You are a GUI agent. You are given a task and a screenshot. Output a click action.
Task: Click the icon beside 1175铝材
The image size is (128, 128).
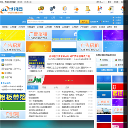click(113, 20)
